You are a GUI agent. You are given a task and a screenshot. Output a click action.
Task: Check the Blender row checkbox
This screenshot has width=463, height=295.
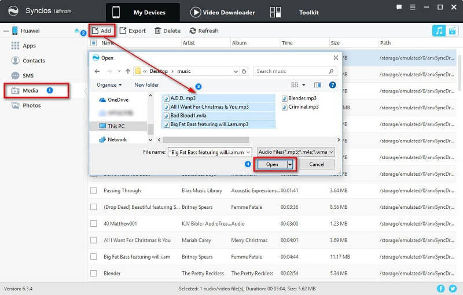tap(94, 273)
